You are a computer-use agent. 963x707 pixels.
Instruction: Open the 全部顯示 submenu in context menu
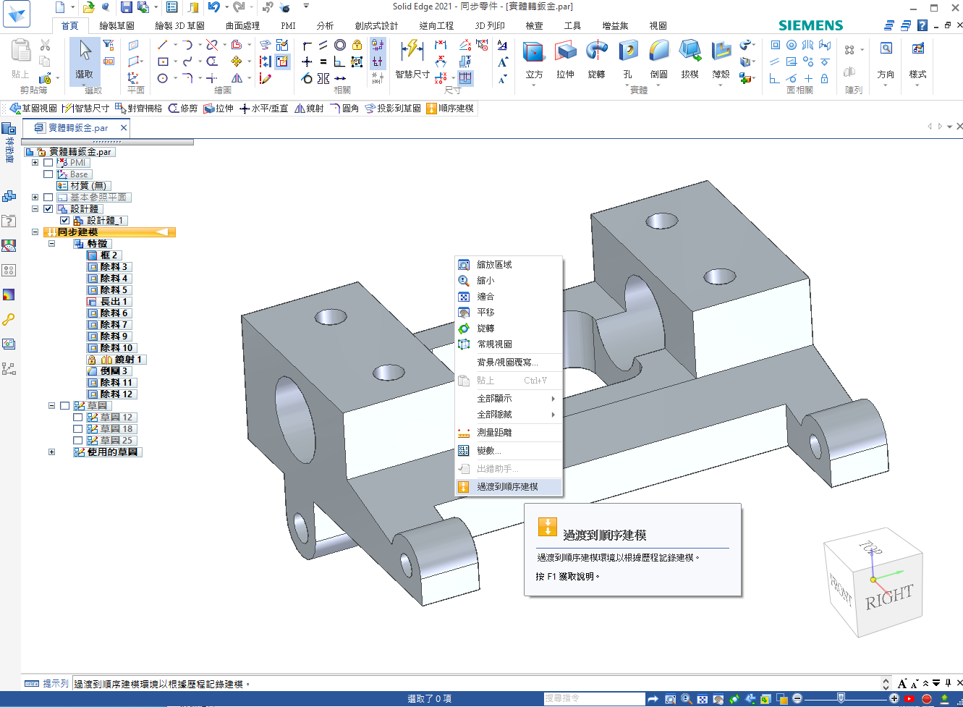(x=509, y=399)
